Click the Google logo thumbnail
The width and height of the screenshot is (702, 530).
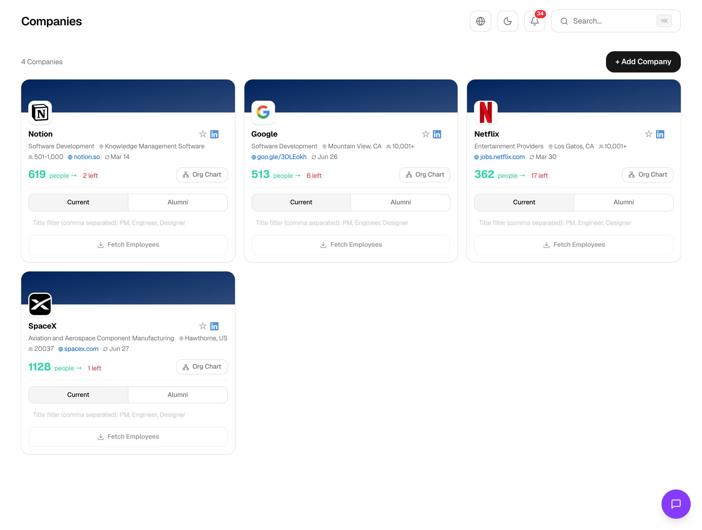click(263, 112)
